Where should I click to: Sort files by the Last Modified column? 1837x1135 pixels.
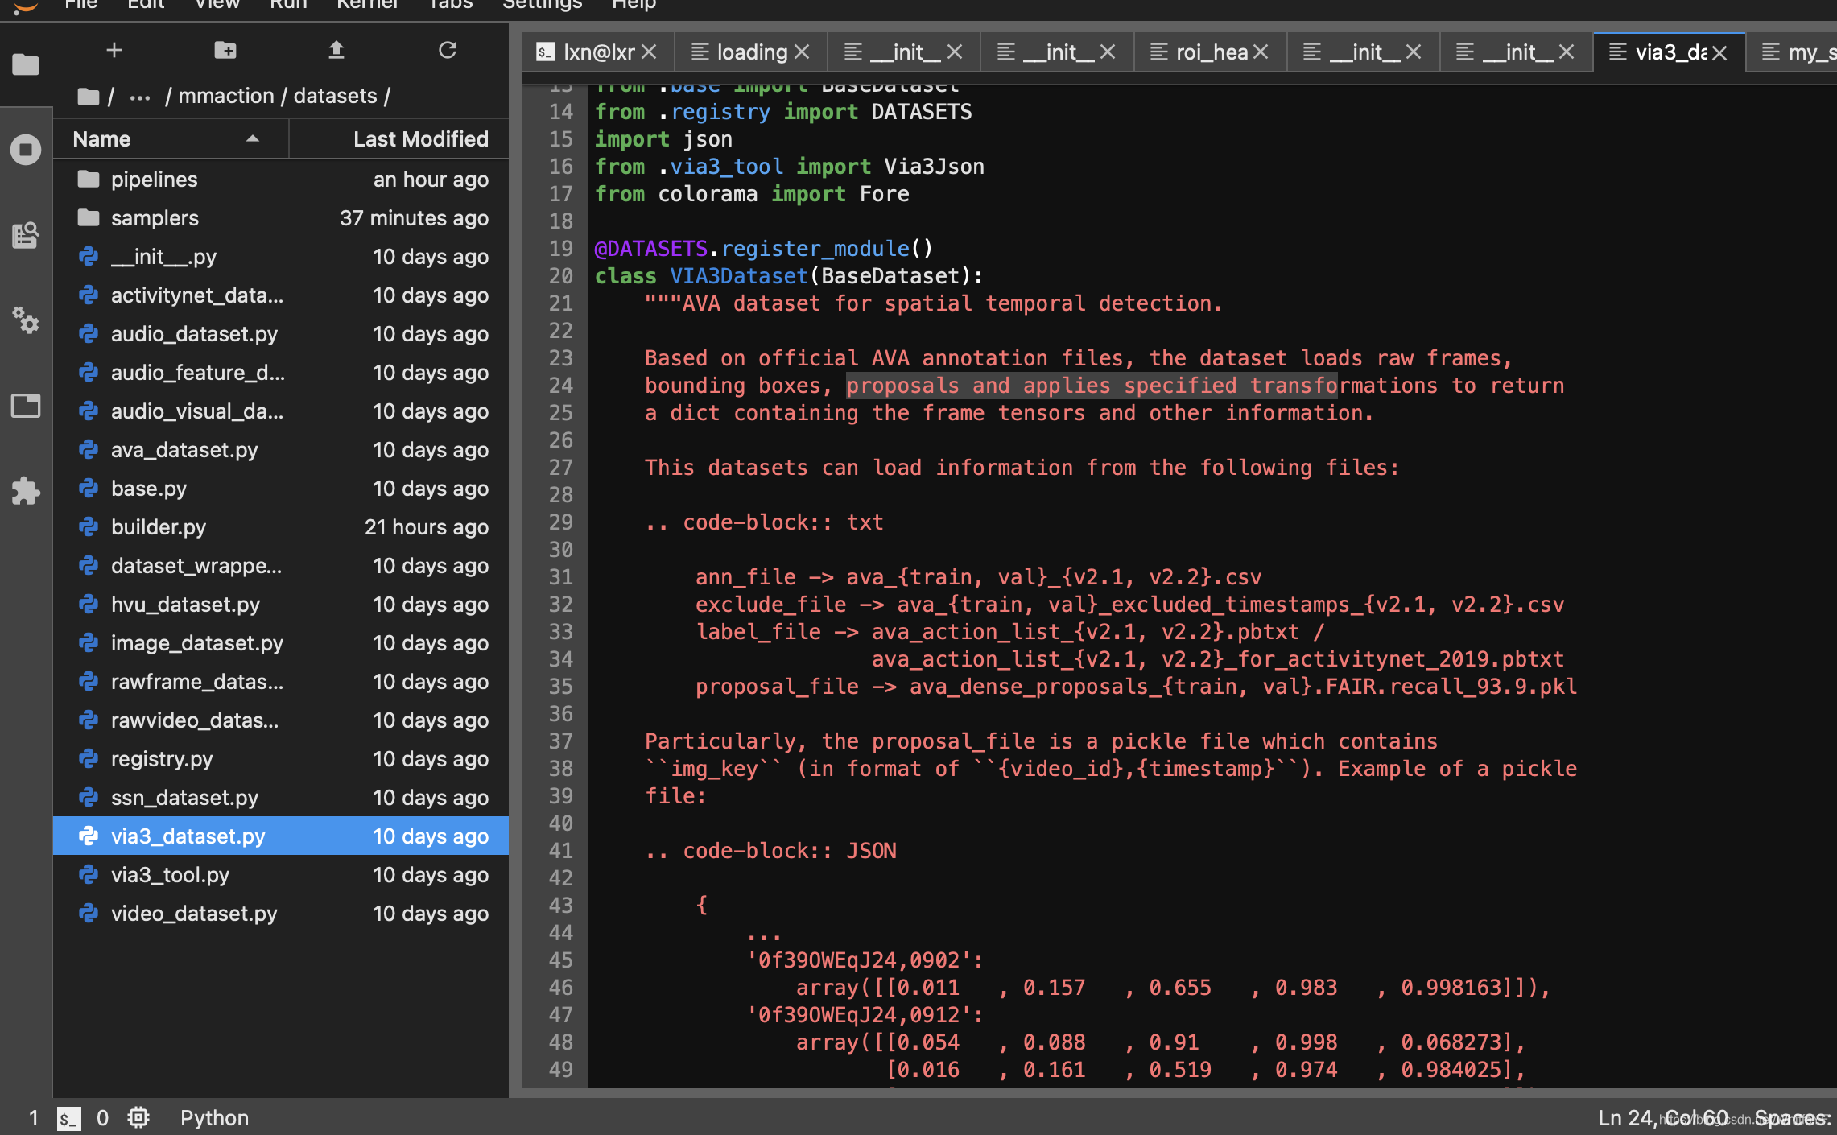(420, 139)
